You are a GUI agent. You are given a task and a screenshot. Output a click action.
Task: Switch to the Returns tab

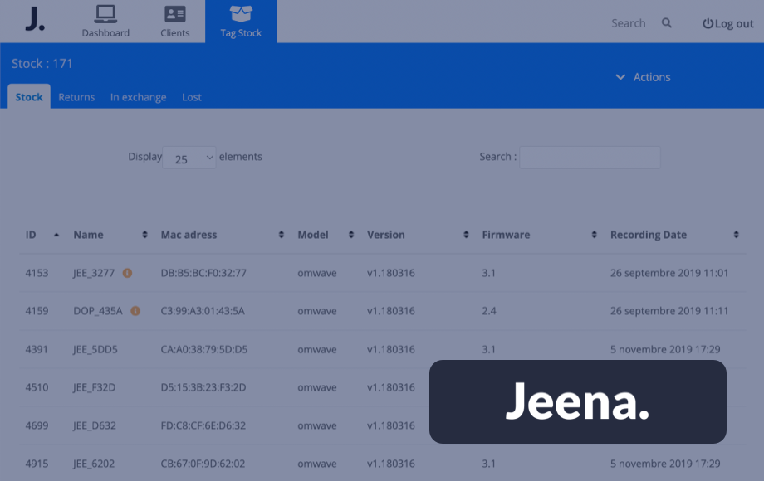coord(76,97)
